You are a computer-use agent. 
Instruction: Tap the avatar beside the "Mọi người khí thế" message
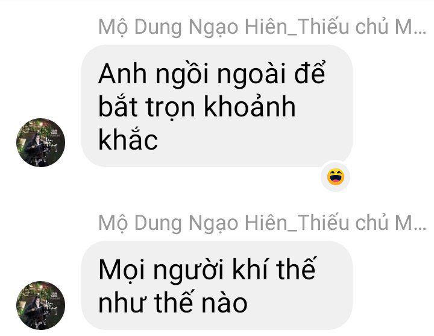point(41,305)
